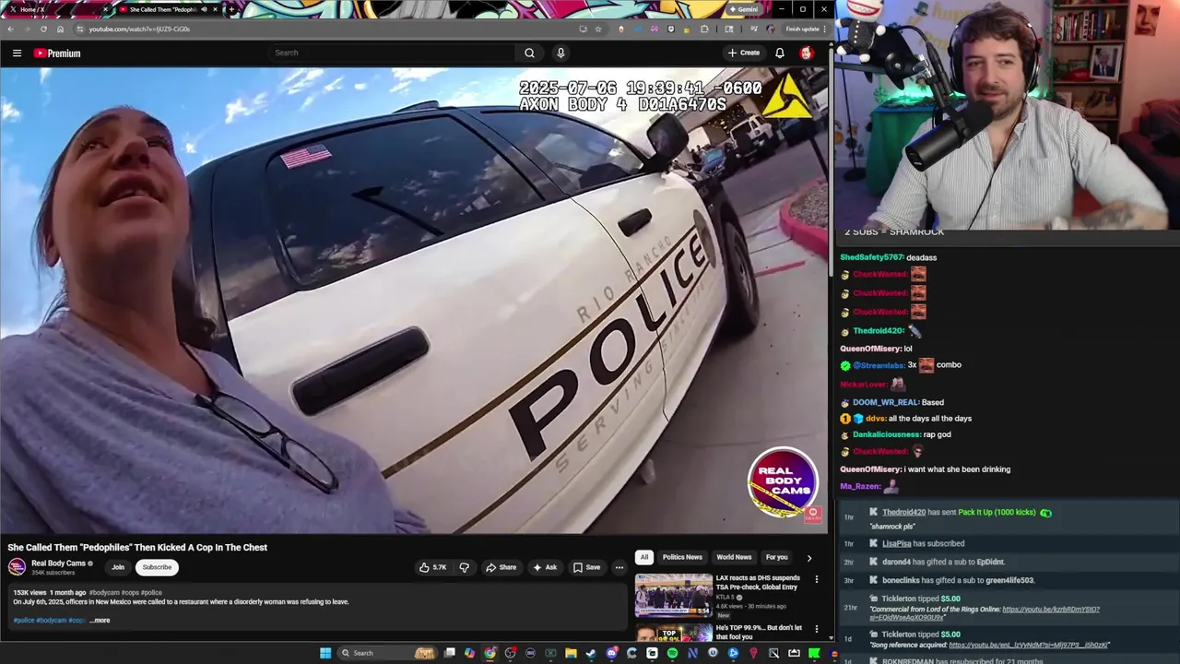
Task: Open options menu for LAX reacts video
Action: [816, 580]
